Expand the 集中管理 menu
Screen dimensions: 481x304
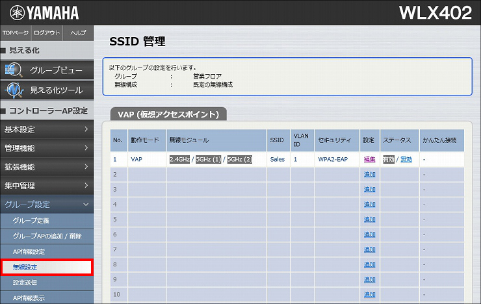click(47, 185)
